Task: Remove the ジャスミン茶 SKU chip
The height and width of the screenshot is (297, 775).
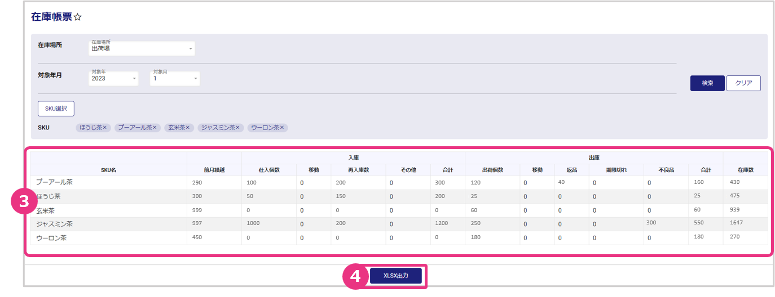Action: click(237, 128)
